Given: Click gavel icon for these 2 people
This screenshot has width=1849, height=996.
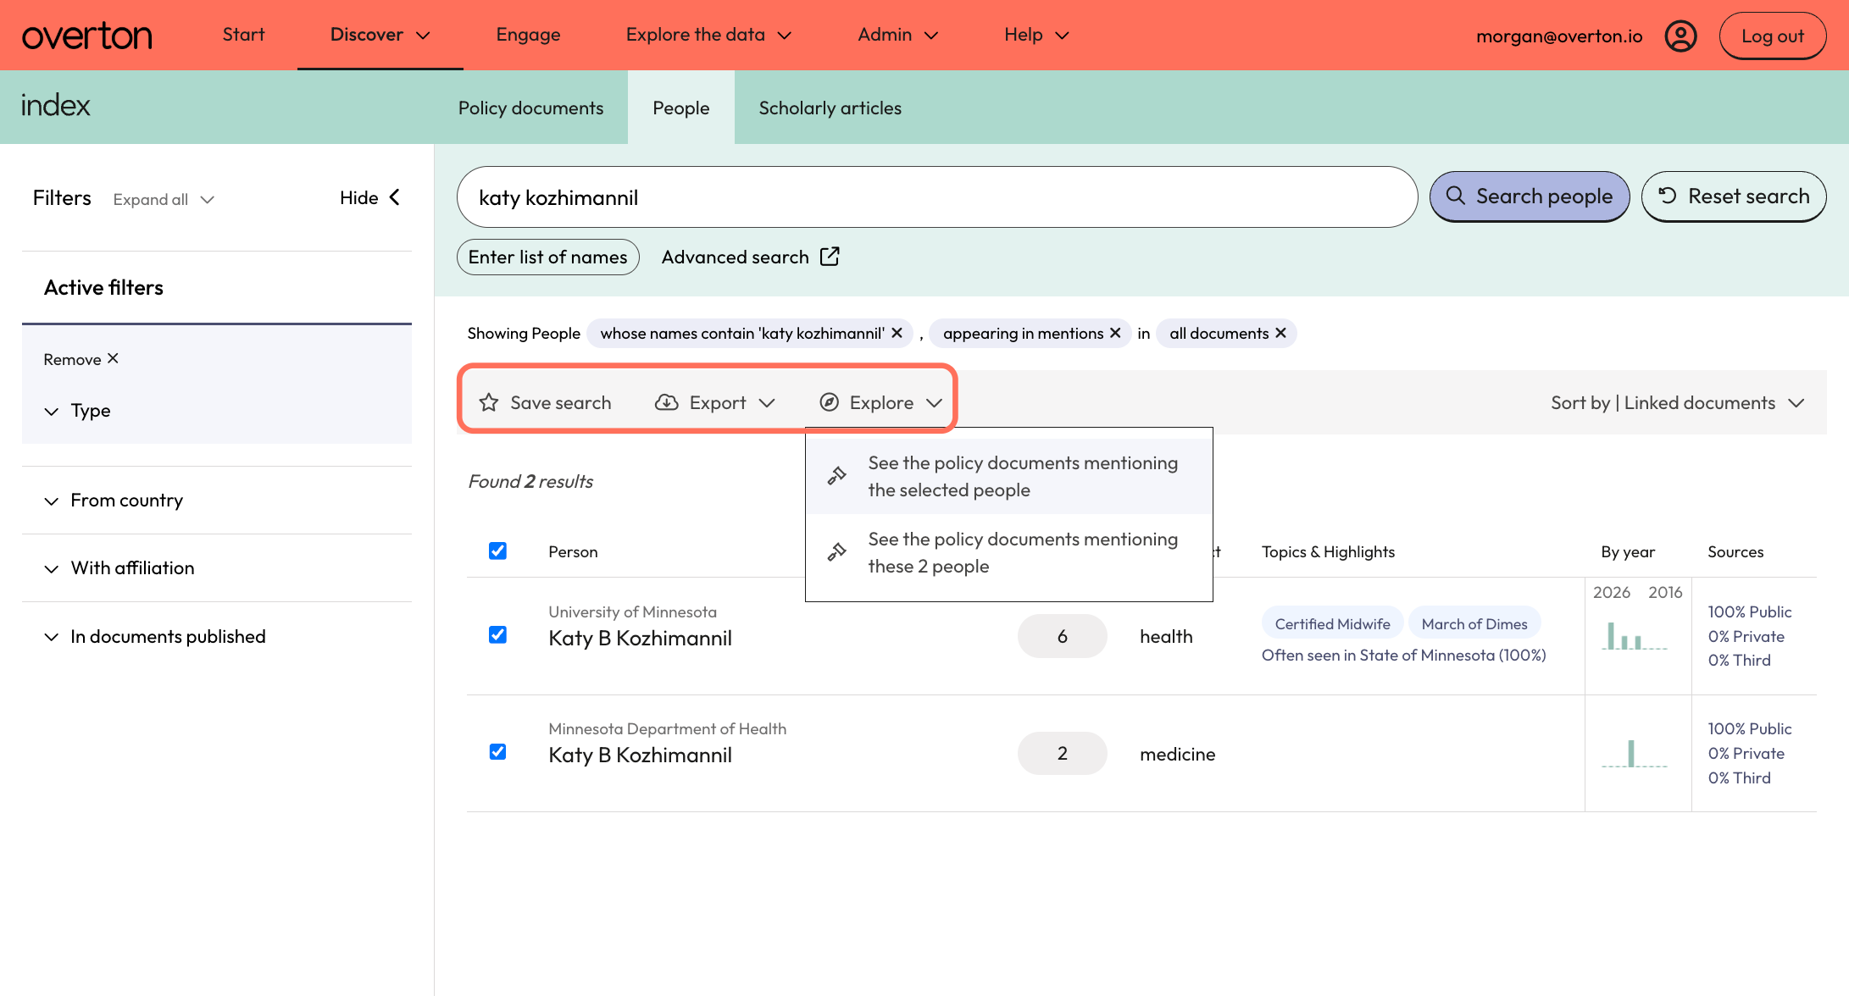Looking at the screenshot, I should coord(836,552).
